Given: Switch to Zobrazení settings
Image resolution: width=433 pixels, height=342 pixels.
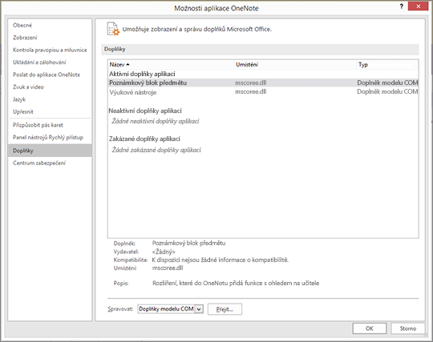Looking at the screenshot, I should [25, 38].
